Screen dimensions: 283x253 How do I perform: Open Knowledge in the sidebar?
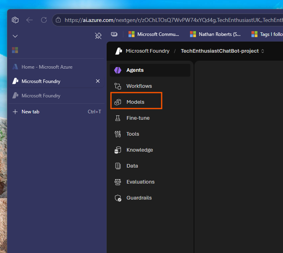click(150, 150)
